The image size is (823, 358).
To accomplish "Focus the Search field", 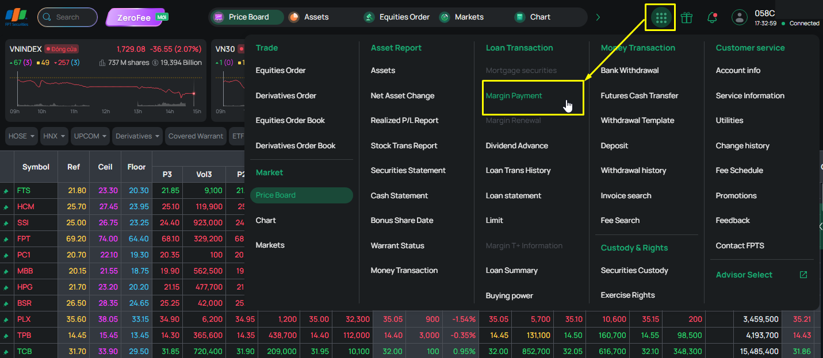I will coord(67,17).
